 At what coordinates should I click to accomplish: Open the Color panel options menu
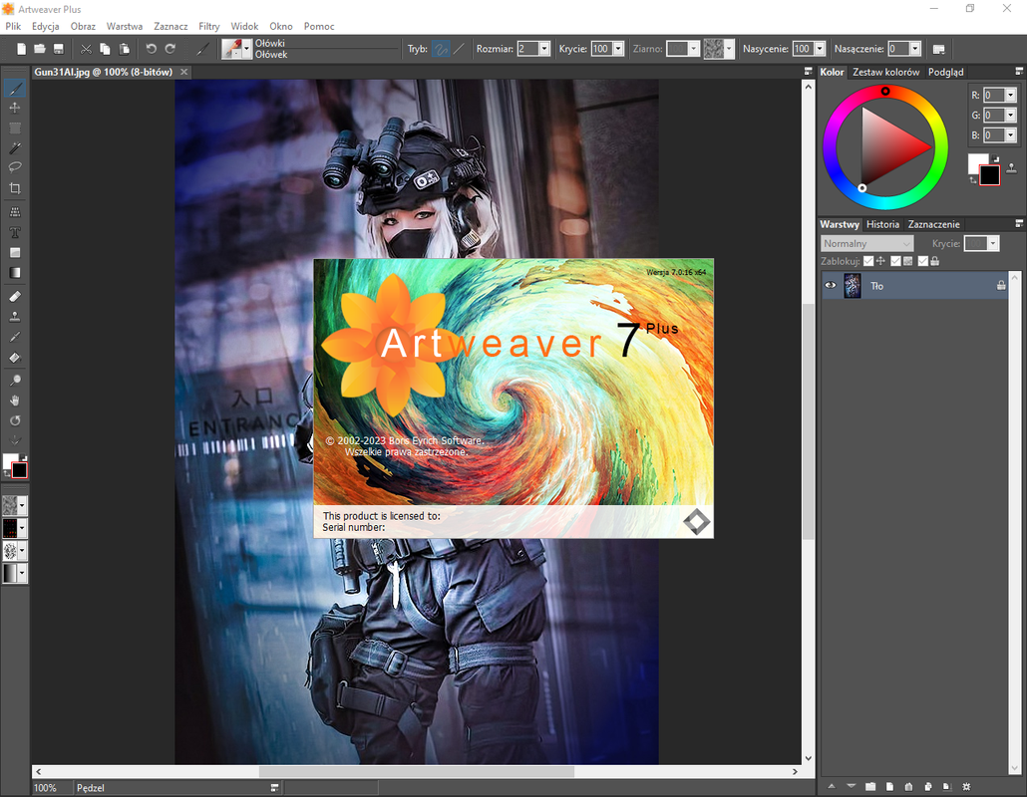tap(1018, 71)
